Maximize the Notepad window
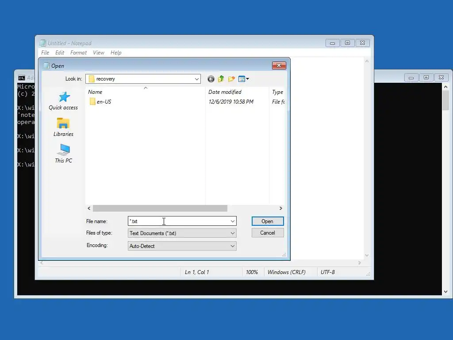453x340 pixels. [347, 43]
